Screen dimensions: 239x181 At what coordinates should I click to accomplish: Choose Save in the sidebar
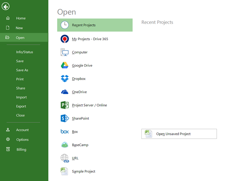(x=20, y=61)
